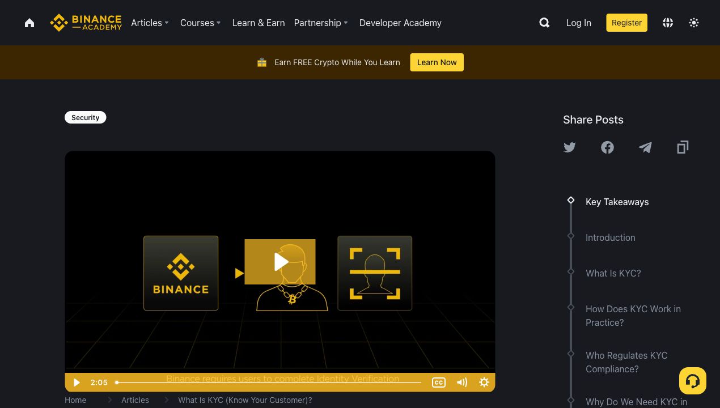The height and width of the screenshot is (408, 720).
Task: Click the Register button
Action: pos(626,23)
